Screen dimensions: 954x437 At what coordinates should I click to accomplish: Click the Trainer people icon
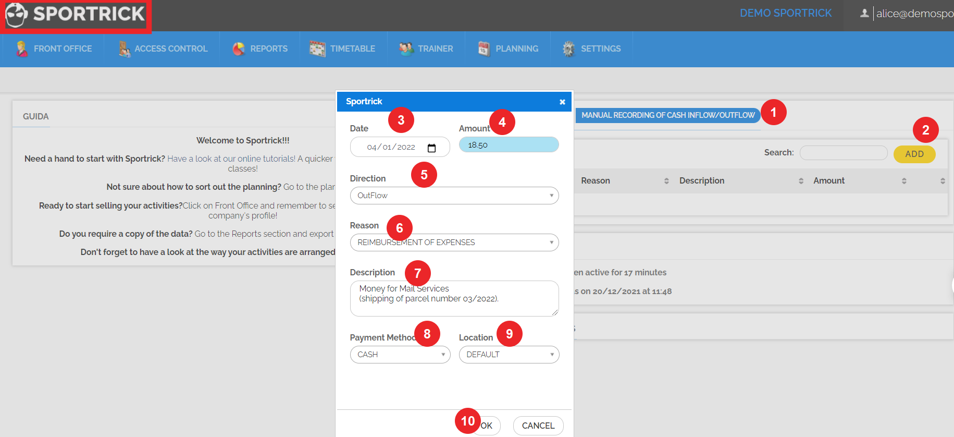406,48
